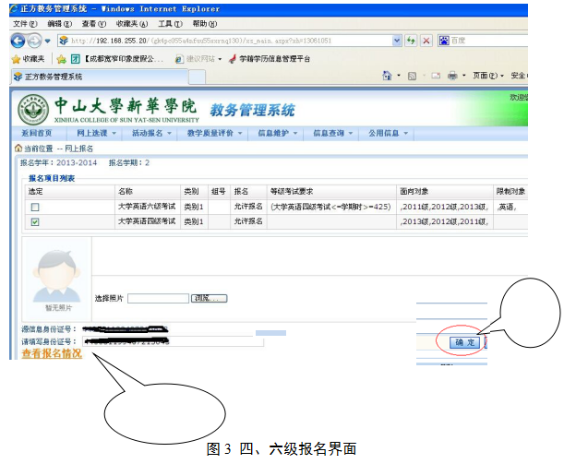The image size is (564, 464).
Task: Click the printer icon in command bar
Action: (451, 76)
